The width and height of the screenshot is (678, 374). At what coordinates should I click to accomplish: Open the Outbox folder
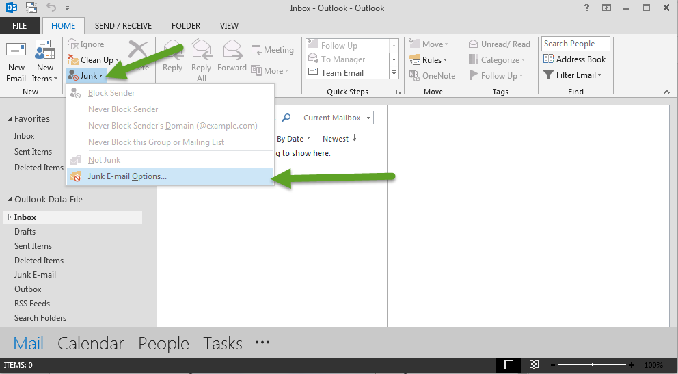tap(28, 289)
